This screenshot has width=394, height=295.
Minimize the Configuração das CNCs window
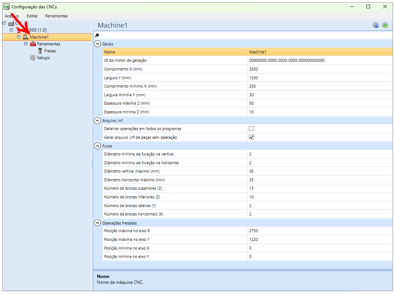pos(352,7)
